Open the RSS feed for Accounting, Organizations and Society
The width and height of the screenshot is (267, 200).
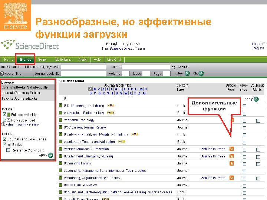[x=231, y=178]
